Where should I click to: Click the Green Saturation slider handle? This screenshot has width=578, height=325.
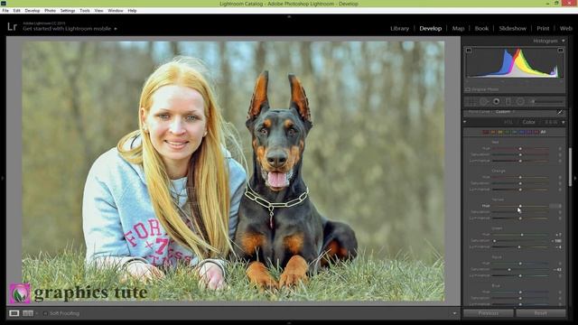494,241
